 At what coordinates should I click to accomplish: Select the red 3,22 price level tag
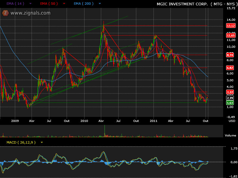coord(230,92)
